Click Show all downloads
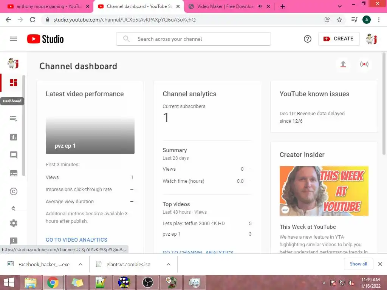This screenshot has height=290, width=387. pyautogui.click(x=358, y=264)
